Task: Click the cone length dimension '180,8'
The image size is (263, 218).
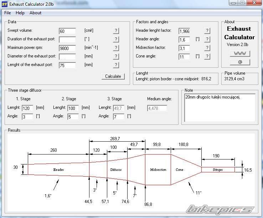Action: (x=183, y=145)
